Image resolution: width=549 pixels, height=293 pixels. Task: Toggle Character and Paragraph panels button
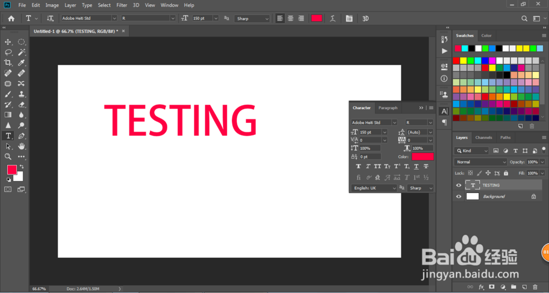coord(349,19)
